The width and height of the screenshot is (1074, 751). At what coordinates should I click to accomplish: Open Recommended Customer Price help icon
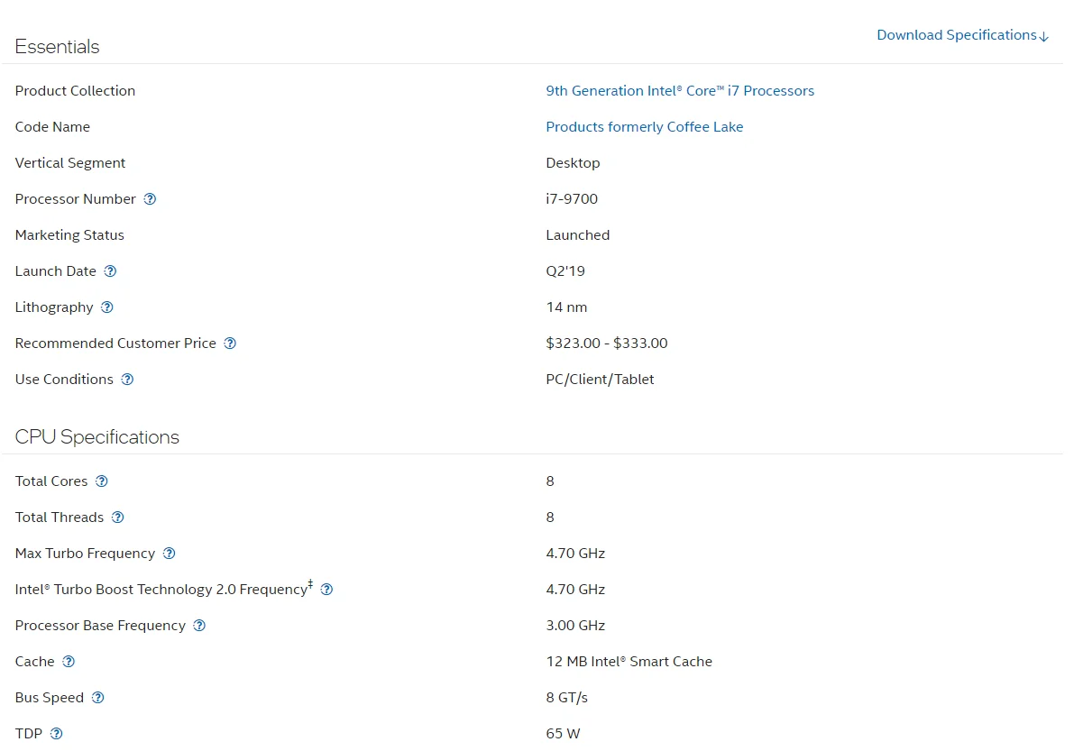coord(230,343)
